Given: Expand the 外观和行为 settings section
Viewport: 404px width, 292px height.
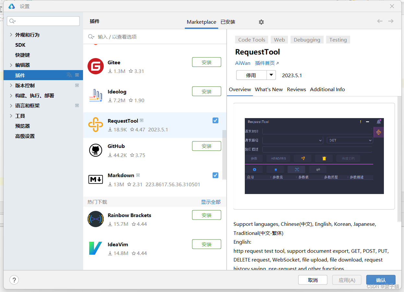Looking at the screenshot, I should click(x=11, y=35).
